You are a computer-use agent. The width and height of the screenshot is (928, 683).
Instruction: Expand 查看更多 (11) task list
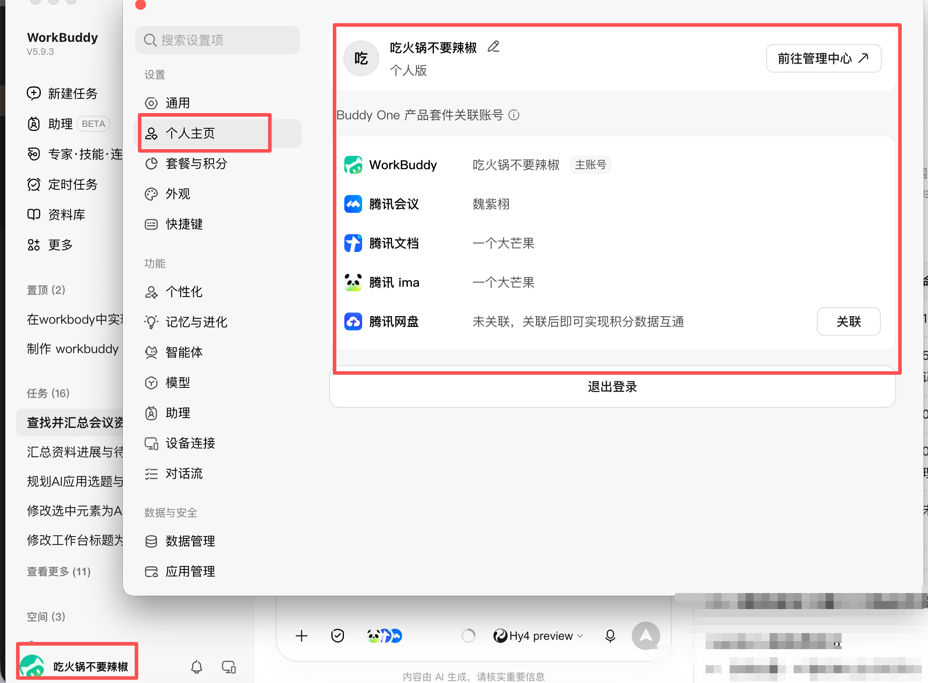pos(59,571)
